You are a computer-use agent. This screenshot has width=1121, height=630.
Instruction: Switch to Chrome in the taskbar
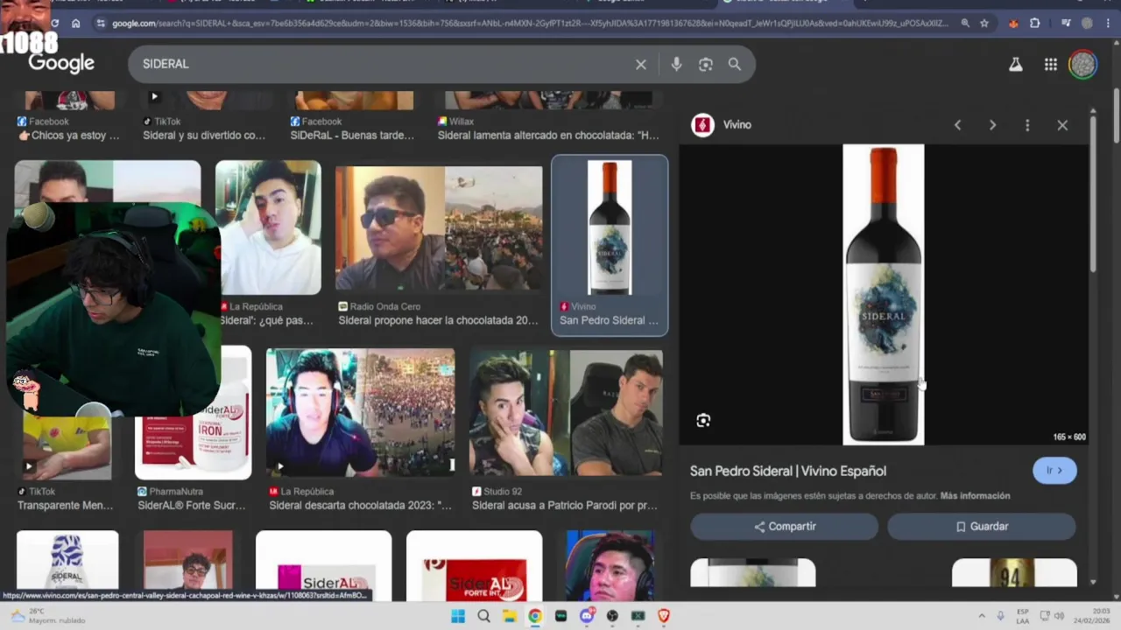pyautogui.click(x=535, y=616)
